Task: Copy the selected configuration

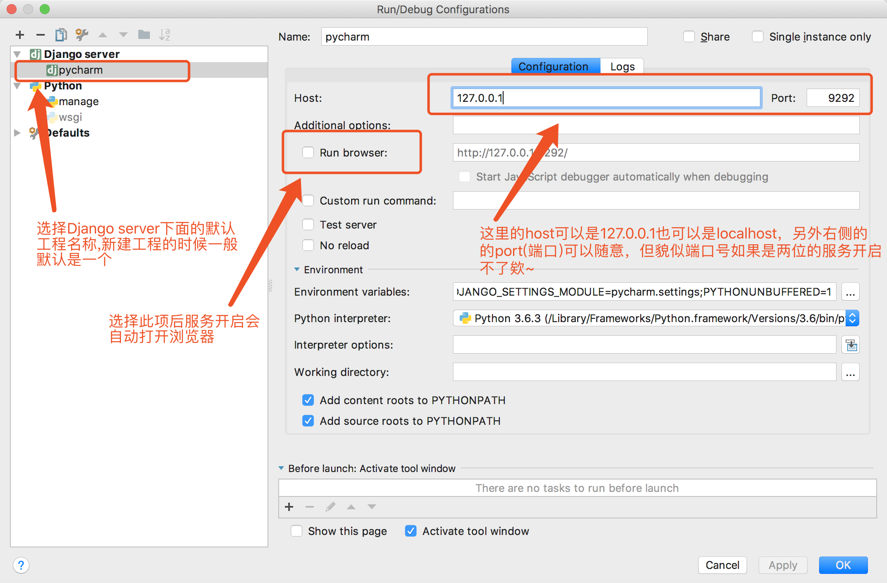Action: pos(61,35)
